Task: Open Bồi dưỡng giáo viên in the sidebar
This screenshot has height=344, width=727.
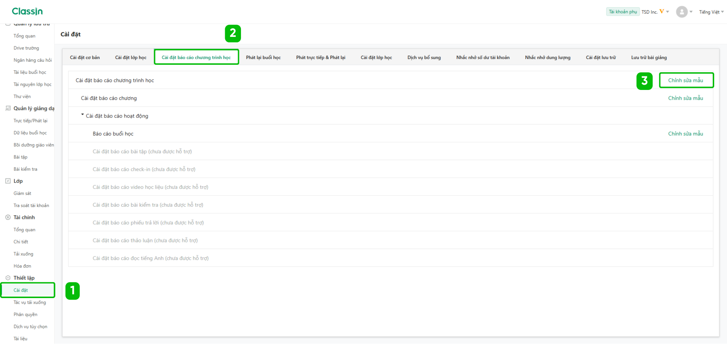Action: pyautogui.click(x=34, y=145)
